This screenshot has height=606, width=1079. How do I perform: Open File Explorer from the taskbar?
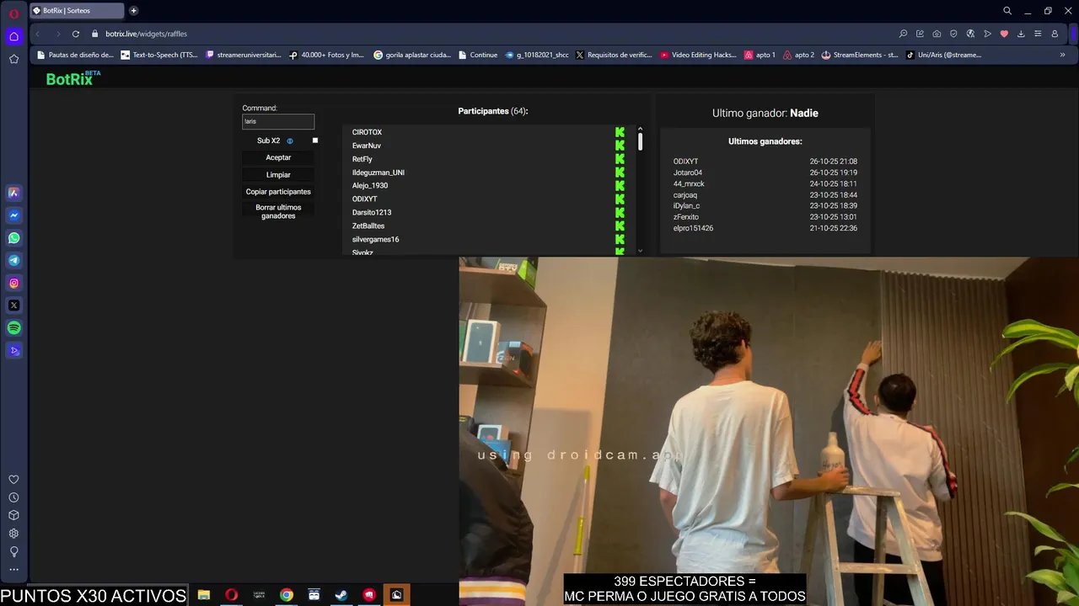point(204,595)
